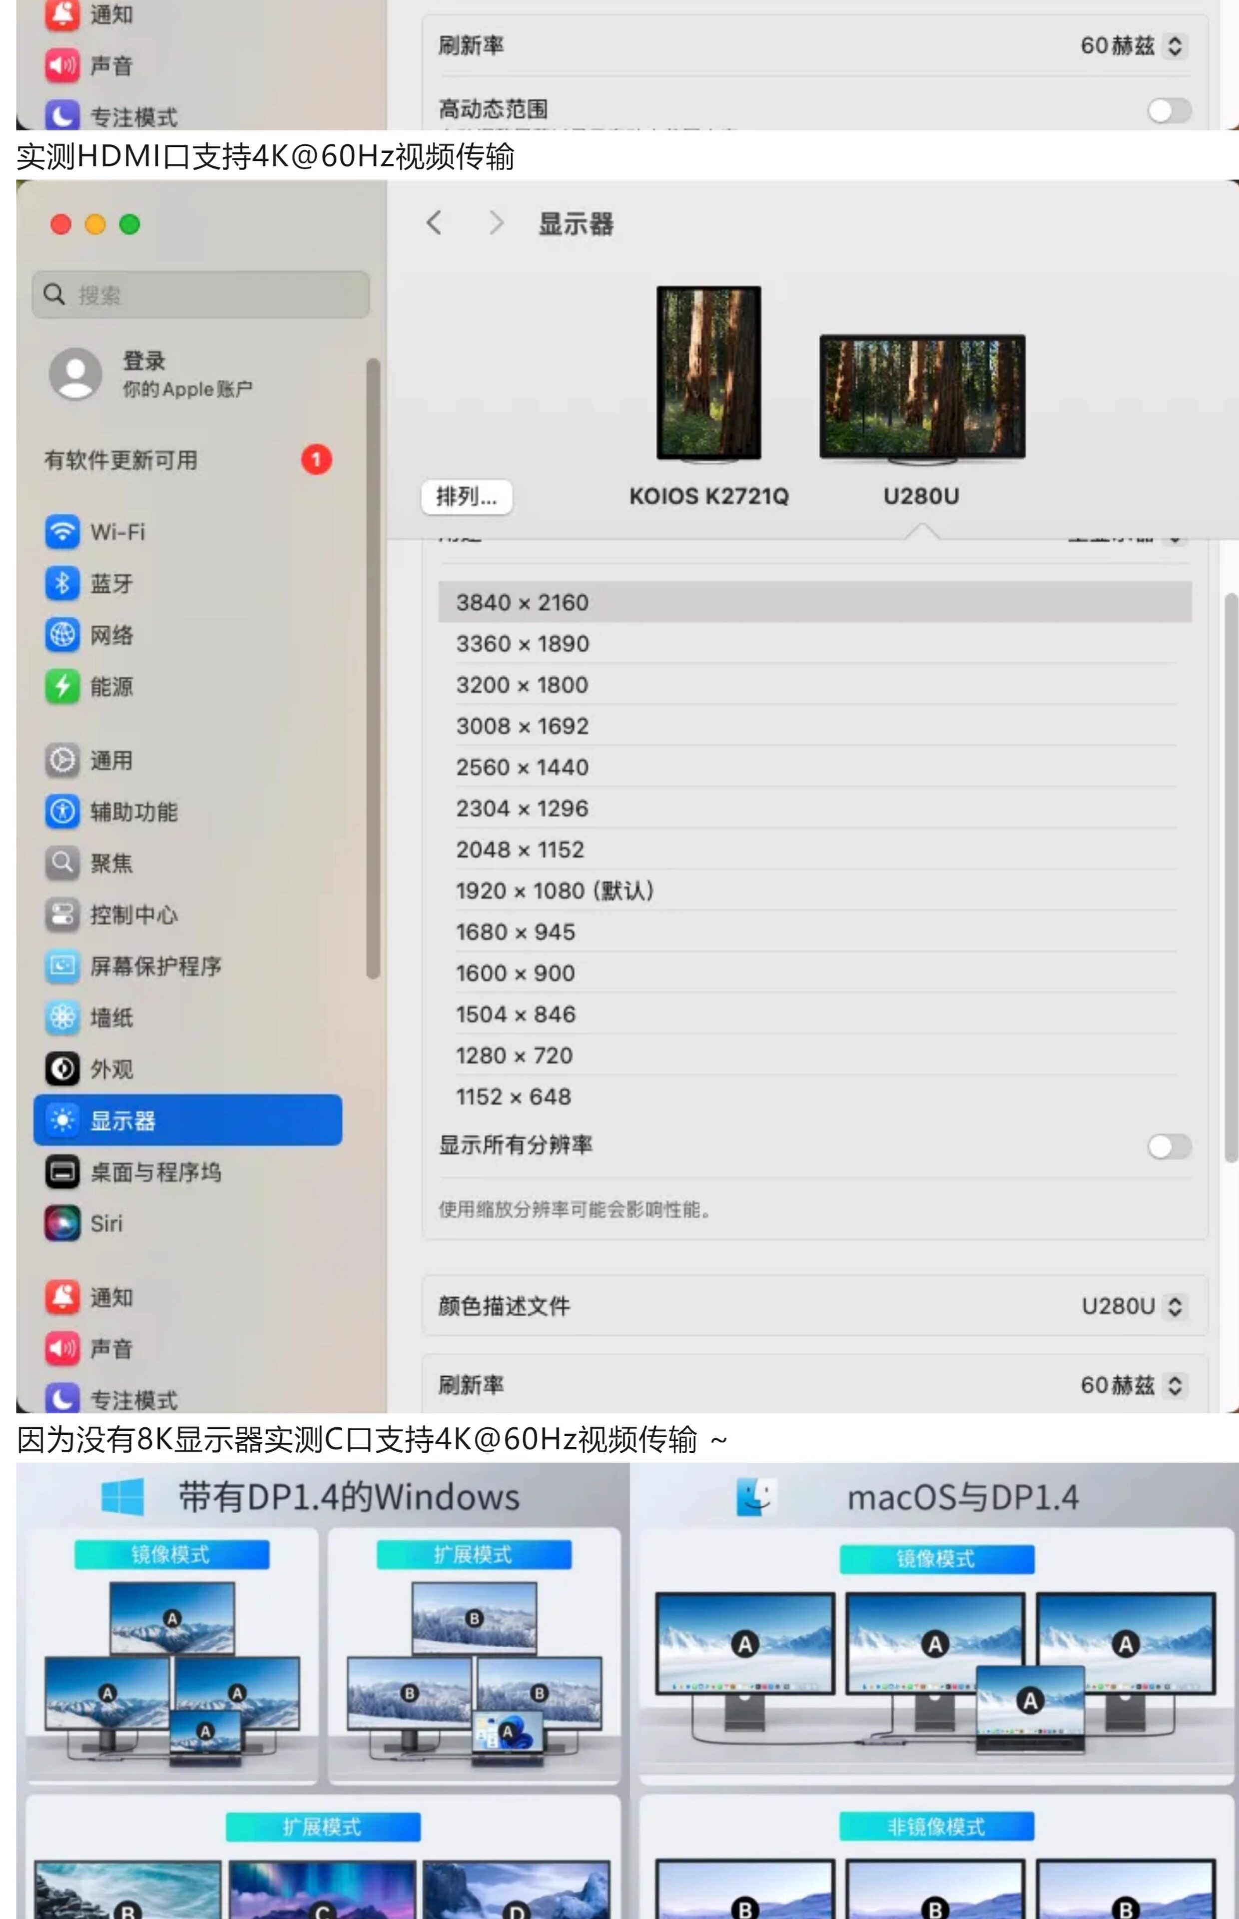Image resolution: width=1239 pixels, height=1919 pixels.
Task: Open the Siri settings icon
Action: pyautogui.click(x=62, y=1223)
